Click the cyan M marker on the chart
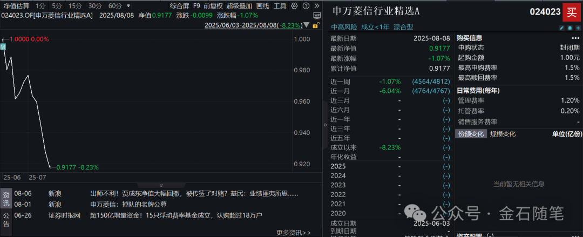Image resolution: width=583 pixels, height=237 pixels. coord(3,47)
